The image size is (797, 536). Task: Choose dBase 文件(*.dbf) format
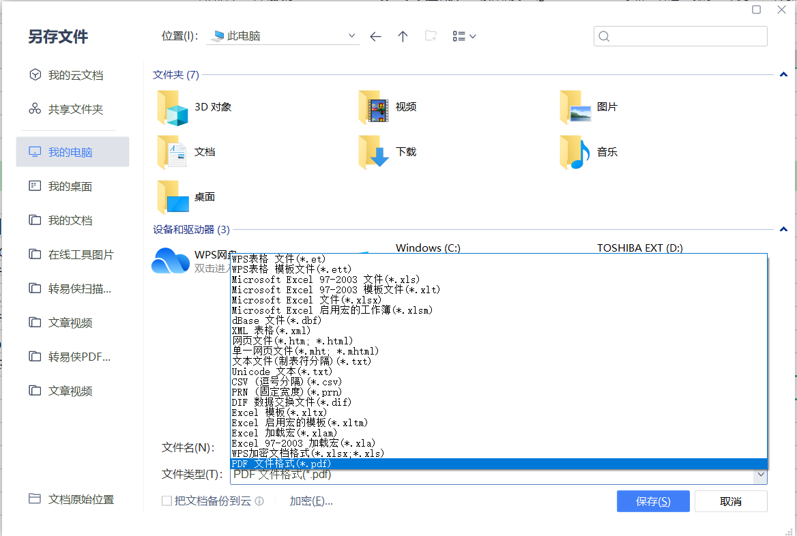click(498, 321)
